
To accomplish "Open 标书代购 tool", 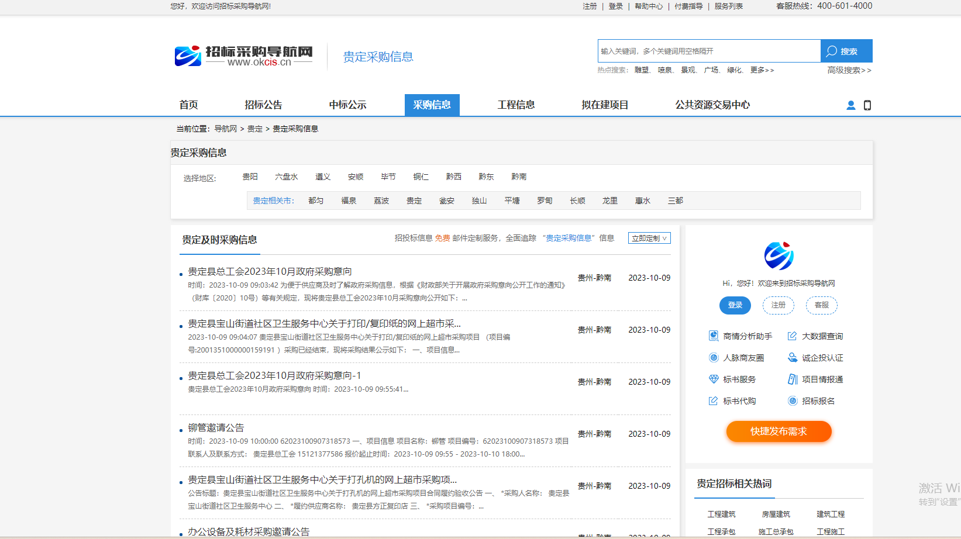I will 732,401.
